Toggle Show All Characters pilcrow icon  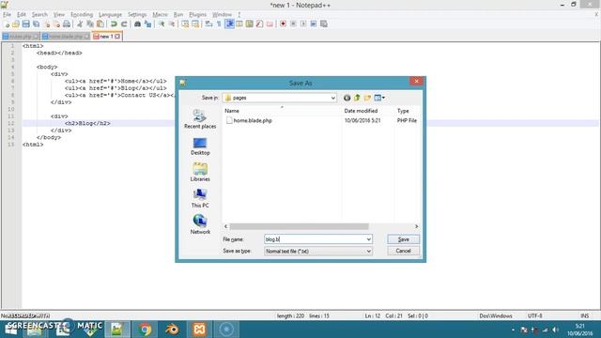pyautogui.click(x=219, y=24)
